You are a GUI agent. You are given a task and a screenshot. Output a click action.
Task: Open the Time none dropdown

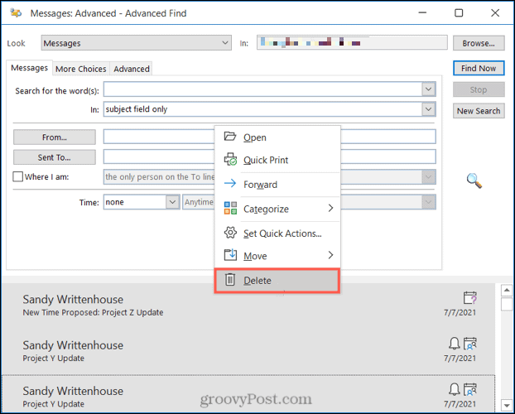(172, 202)
